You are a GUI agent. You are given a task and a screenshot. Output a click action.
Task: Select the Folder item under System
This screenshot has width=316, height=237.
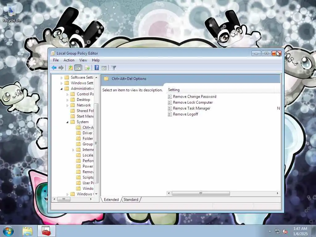[x=85, y=139]
